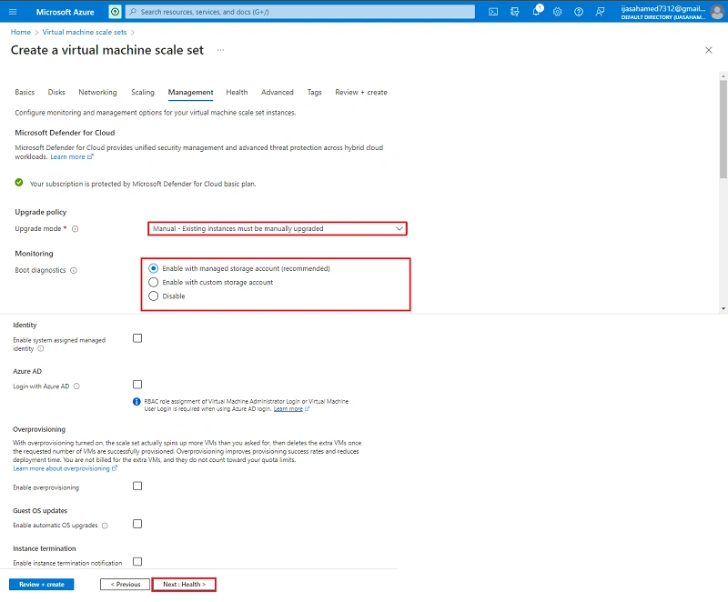The height and width of the screenshot is (602, 728).
Task: Open the Feedback icon in the top bar
Action: pyautogui.click(x=600, y=12)
